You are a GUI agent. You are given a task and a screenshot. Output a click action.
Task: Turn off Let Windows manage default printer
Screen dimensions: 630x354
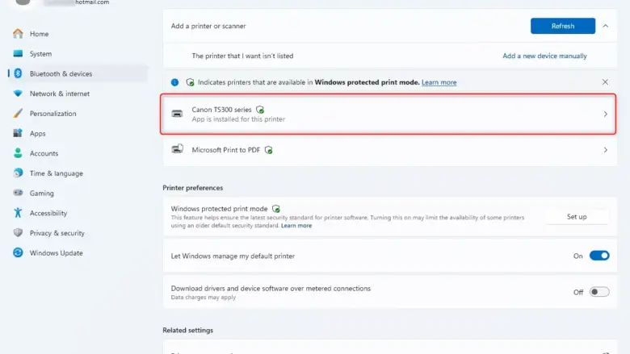(x=599, y=256)
